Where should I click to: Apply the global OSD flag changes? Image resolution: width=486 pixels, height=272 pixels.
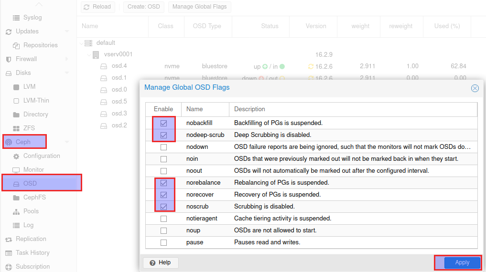462,262
